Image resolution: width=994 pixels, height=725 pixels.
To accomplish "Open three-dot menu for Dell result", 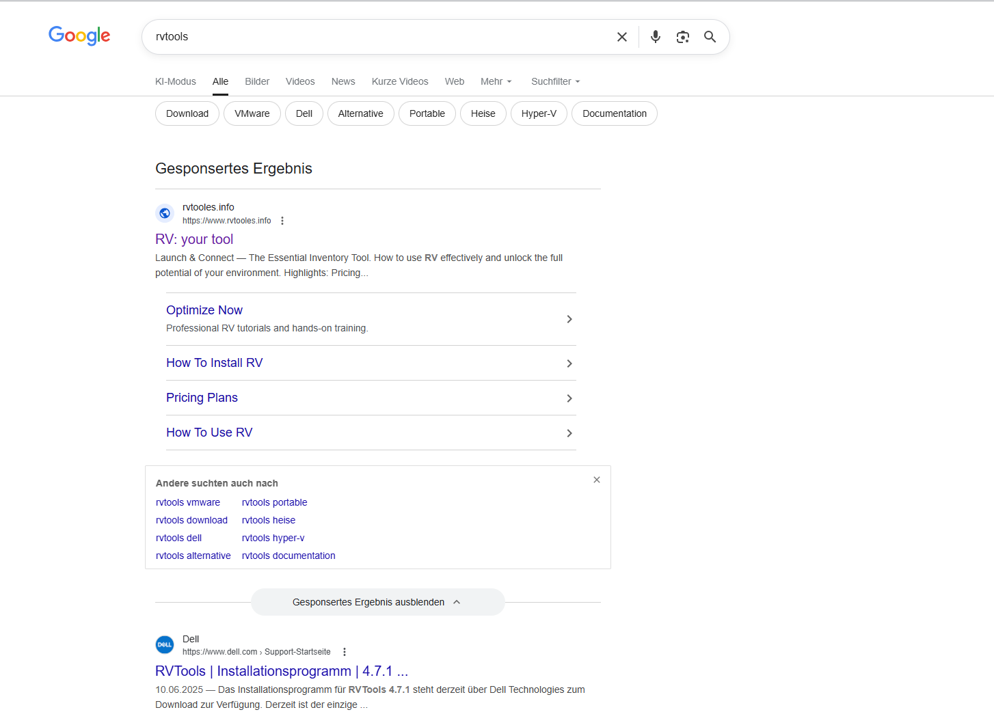I will coord(345,652).
